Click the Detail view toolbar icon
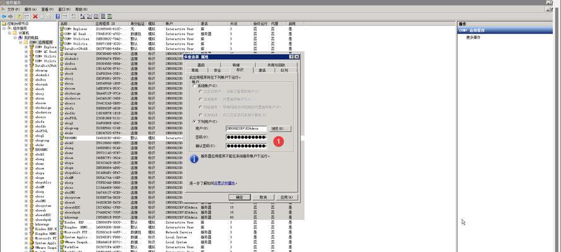This screenshot has height=252, width=561. coord(103,16)
